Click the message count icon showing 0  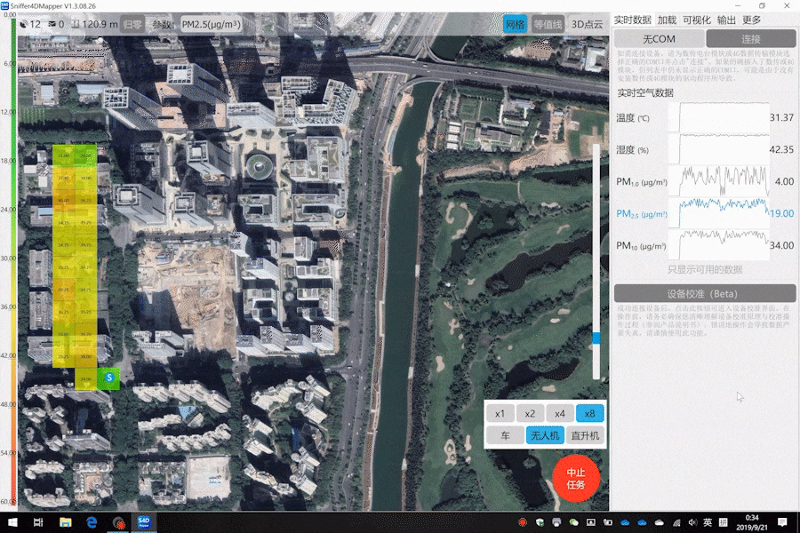[52, 24]
